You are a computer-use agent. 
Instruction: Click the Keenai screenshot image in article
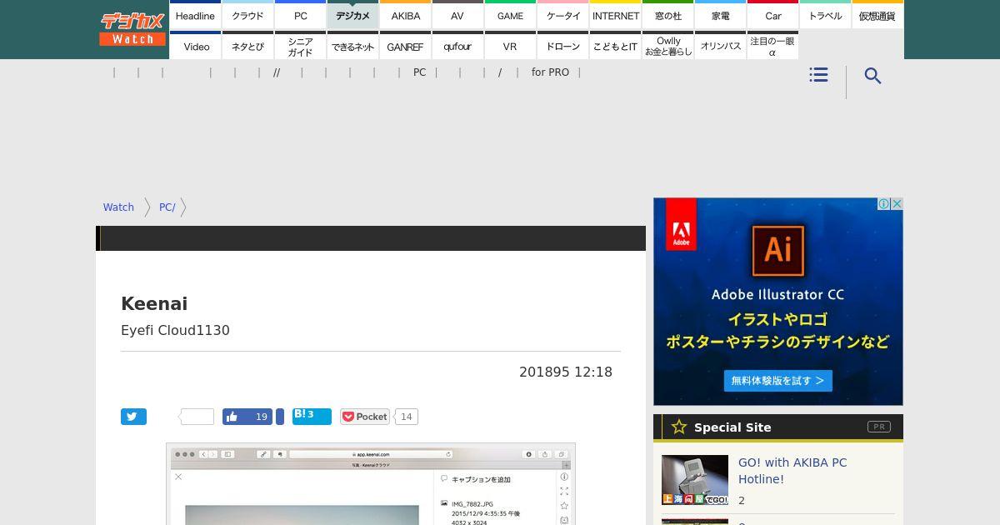(371, 484)
